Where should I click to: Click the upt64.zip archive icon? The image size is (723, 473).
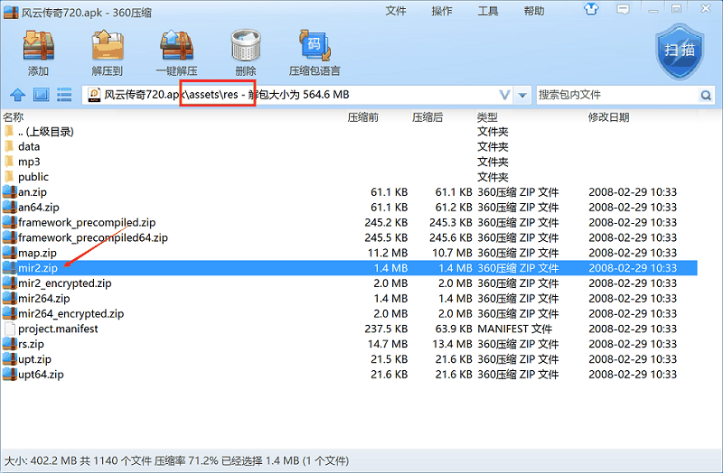(x=10, y=374)
